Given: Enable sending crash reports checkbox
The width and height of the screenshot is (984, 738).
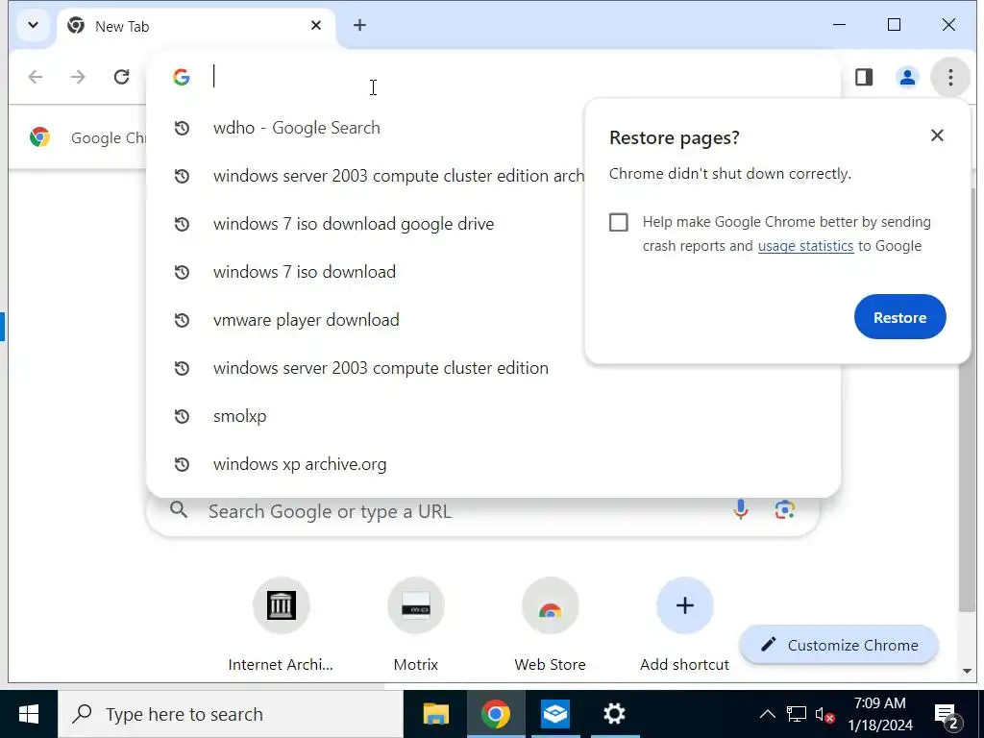Looking at the screenshot, I should click(618, 222).
